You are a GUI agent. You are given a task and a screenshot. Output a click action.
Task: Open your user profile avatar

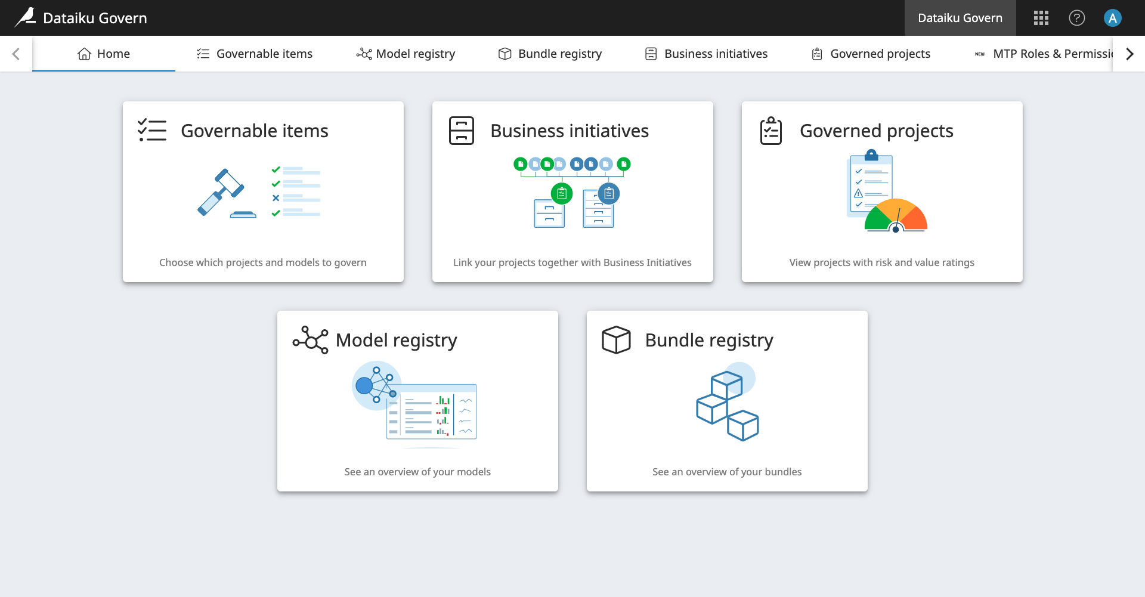click(1113, 18)
